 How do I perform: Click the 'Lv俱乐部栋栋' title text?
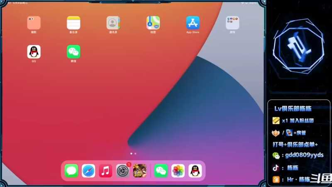[x=293, y=109]
